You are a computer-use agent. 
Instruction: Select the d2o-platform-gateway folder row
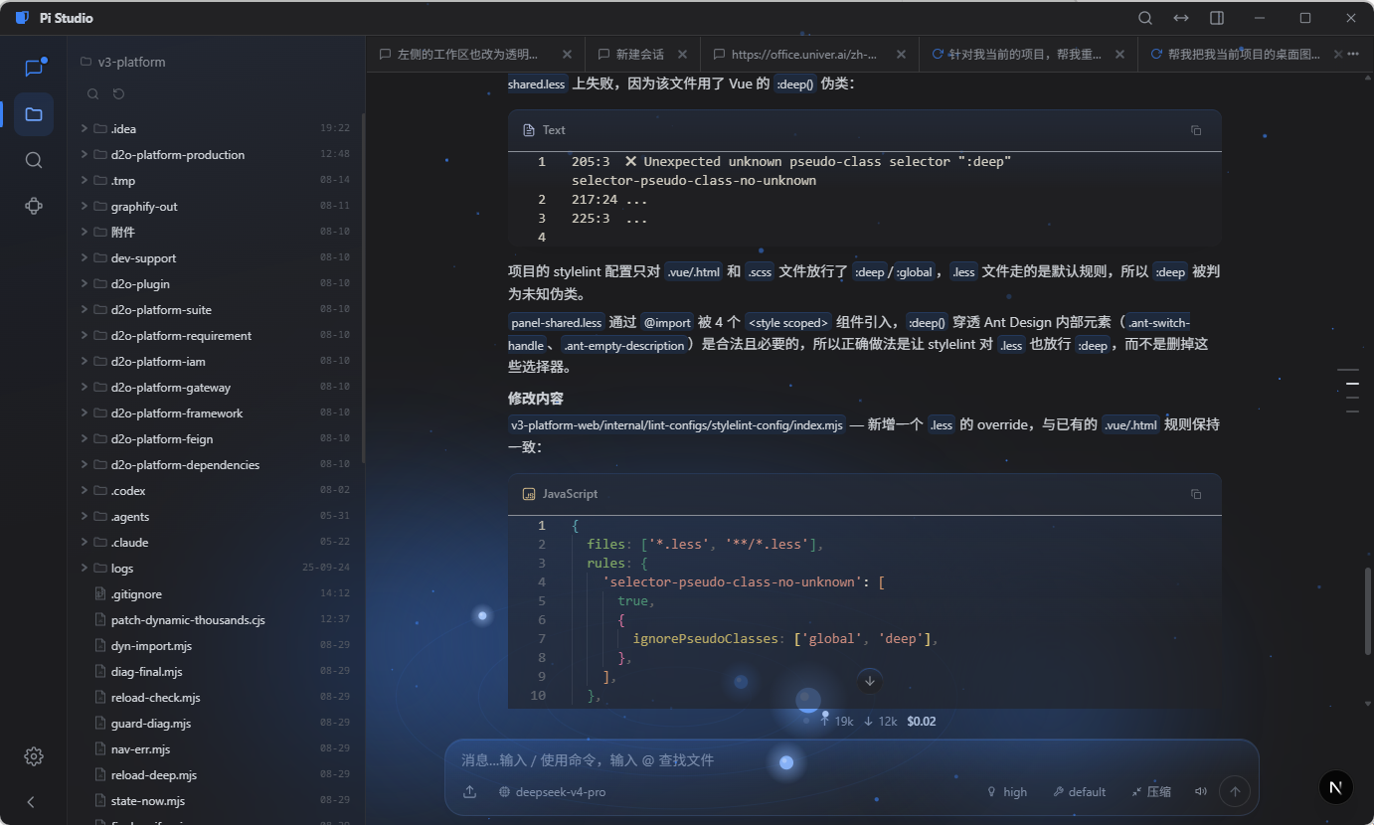pos(215,387)
